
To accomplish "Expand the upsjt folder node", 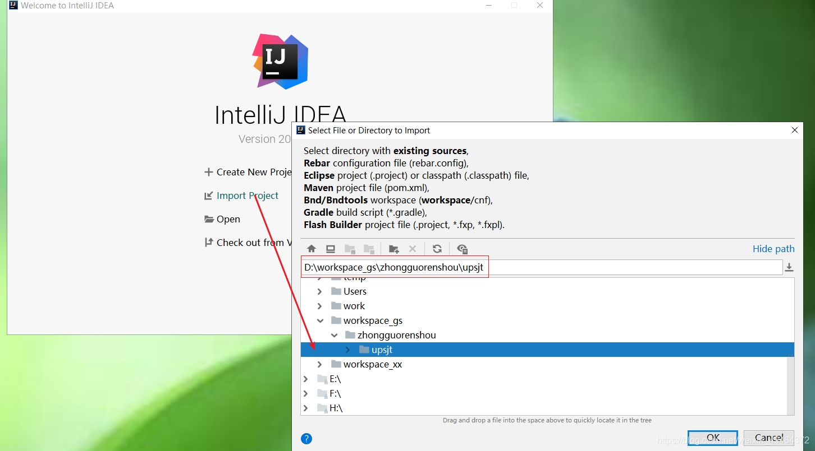I will 348,350.
